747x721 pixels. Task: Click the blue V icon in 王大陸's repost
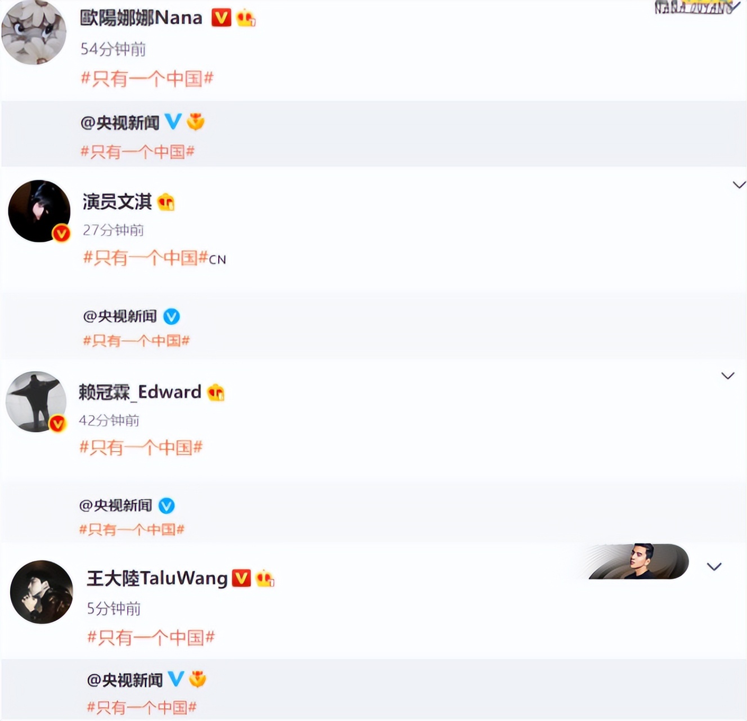point(176,679)
